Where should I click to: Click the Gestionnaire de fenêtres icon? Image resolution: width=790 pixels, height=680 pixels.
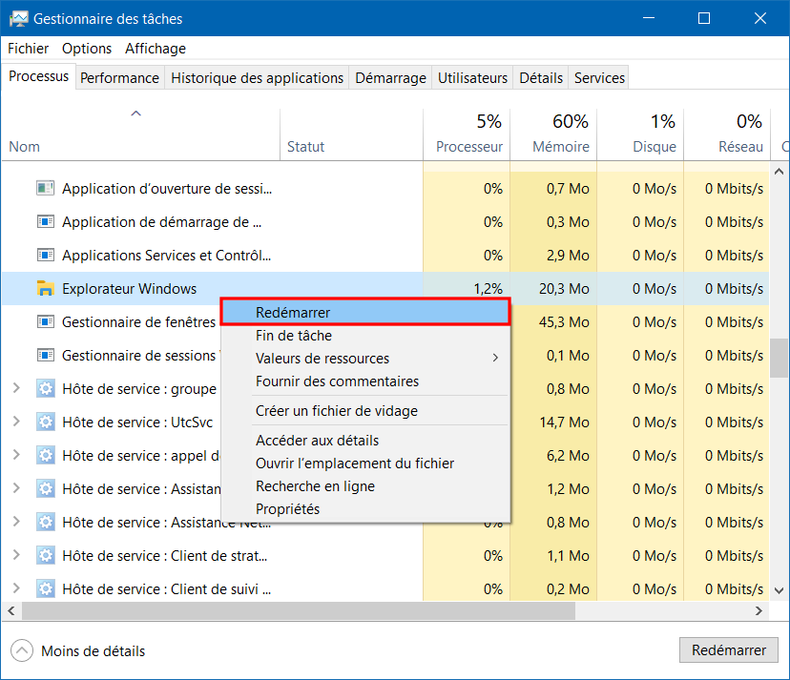point(46,321)
